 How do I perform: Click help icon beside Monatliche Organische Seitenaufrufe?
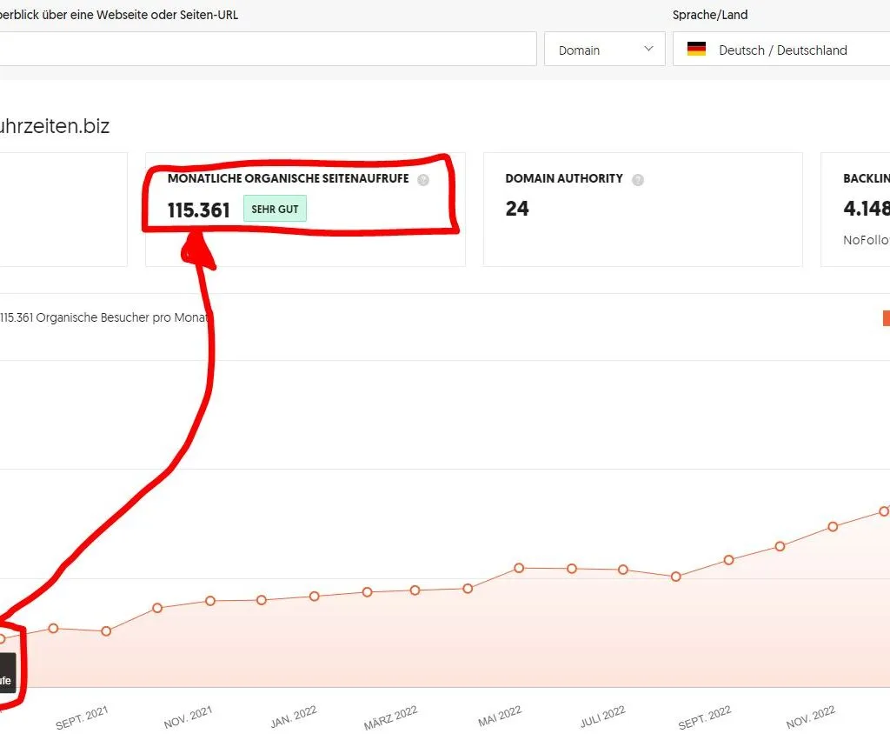tap(423, 180)
